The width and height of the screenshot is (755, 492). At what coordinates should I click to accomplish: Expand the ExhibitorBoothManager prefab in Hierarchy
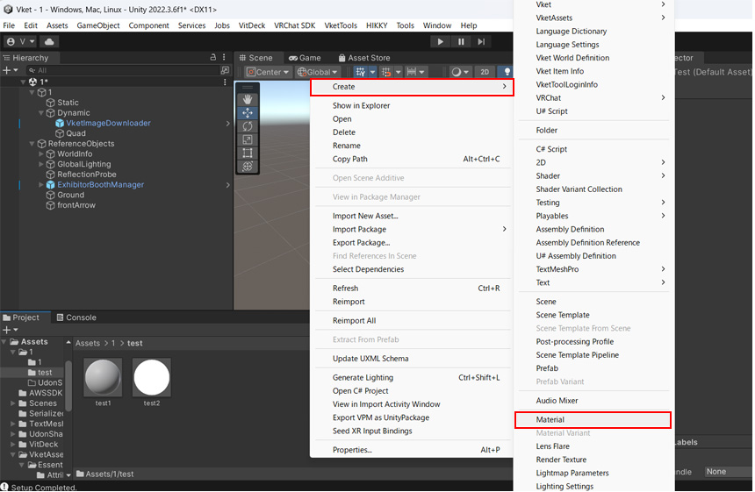coord(41,185)
